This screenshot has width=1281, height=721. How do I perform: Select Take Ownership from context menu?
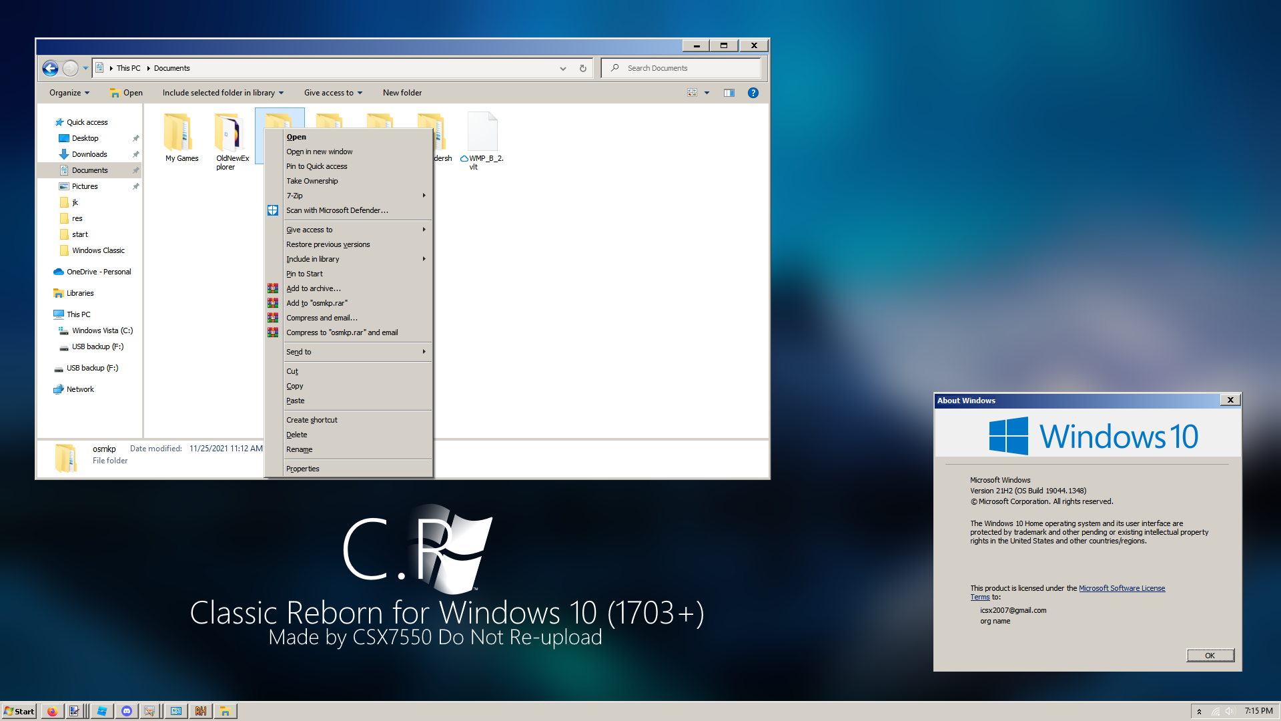[x=312, y=180]
